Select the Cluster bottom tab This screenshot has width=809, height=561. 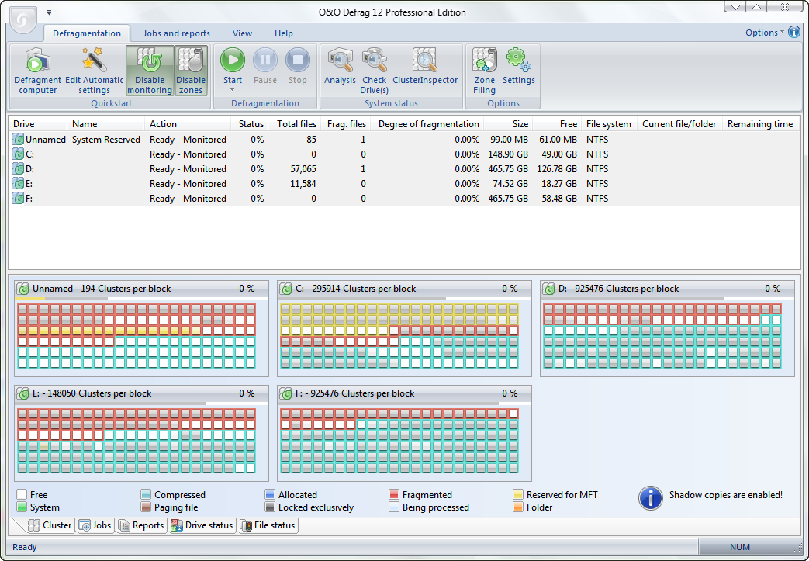50,525
